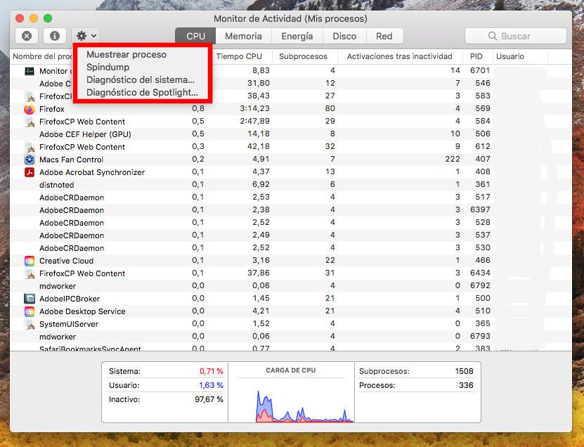Open process info with the i icon
The image size is (584, 447).
[x=55, y=36]
